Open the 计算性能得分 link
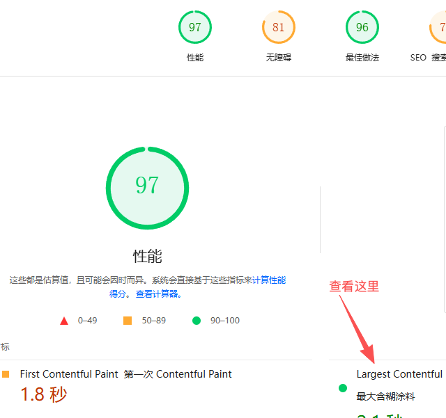Screen dimensions: 446x418 [268, 280]
